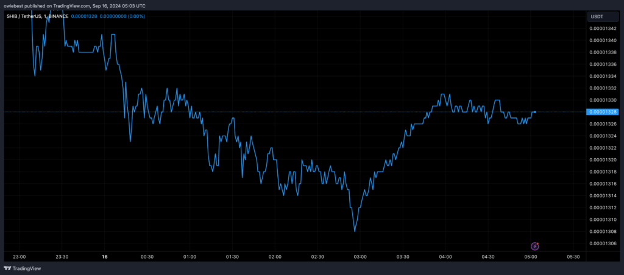624x275 pixels.
Task: Click the 0.00001330 price axis label
Action: pos(603,100)
